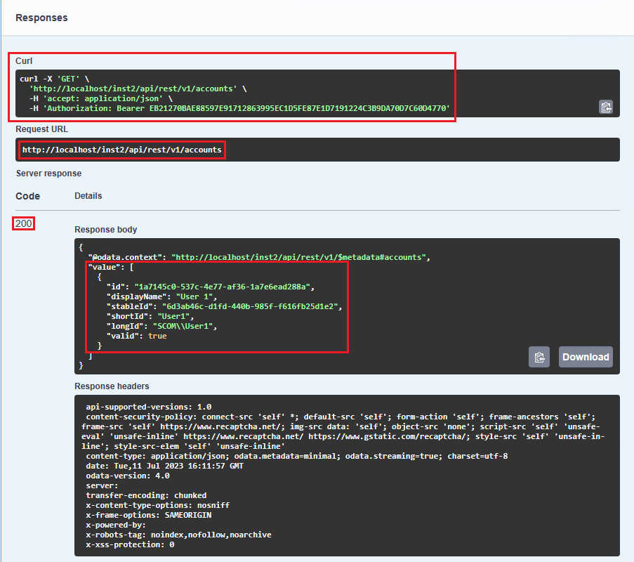Click the Responses section heading

tap(41, 17)
